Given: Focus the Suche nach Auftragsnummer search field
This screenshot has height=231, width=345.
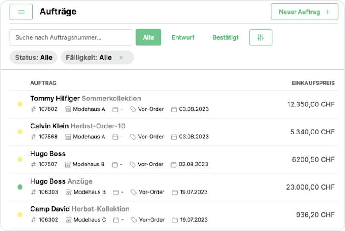Looking at the screenshot, I should 71,37.
